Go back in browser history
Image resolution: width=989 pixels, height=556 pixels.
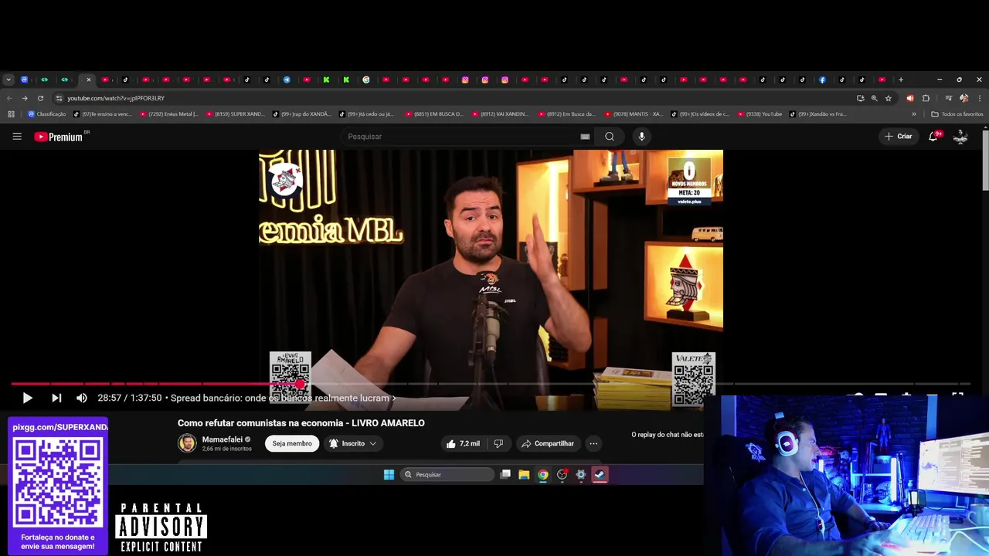click(x=9, y=98)
